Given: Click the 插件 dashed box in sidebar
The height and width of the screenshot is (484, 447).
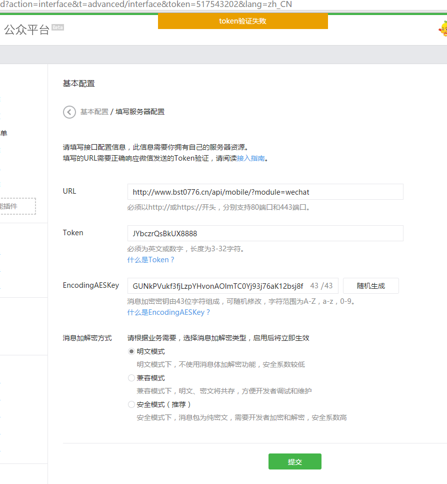Looking at the screenshot, I should click(x=17, y=206).
